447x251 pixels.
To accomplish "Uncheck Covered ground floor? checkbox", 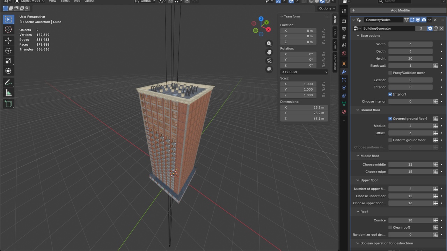I will [x=390, y=119].
